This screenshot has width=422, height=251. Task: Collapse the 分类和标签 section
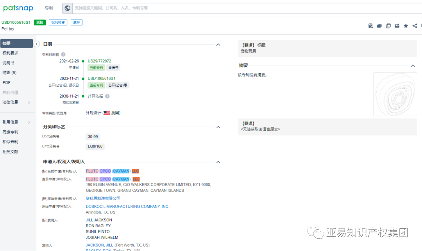pos(218,127)
